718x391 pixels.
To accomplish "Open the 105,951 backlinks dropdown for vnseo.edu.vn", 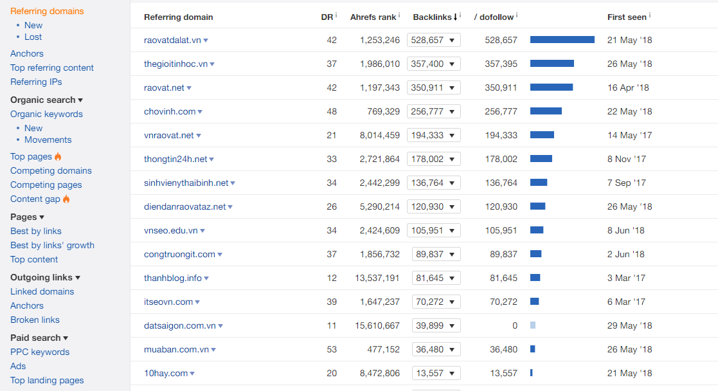I will [434, 231].
